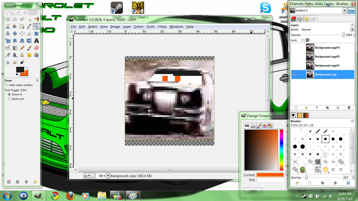Click the foreground color black swatch
The height and width of the screenshot is (201, 358).
[20, 70]
